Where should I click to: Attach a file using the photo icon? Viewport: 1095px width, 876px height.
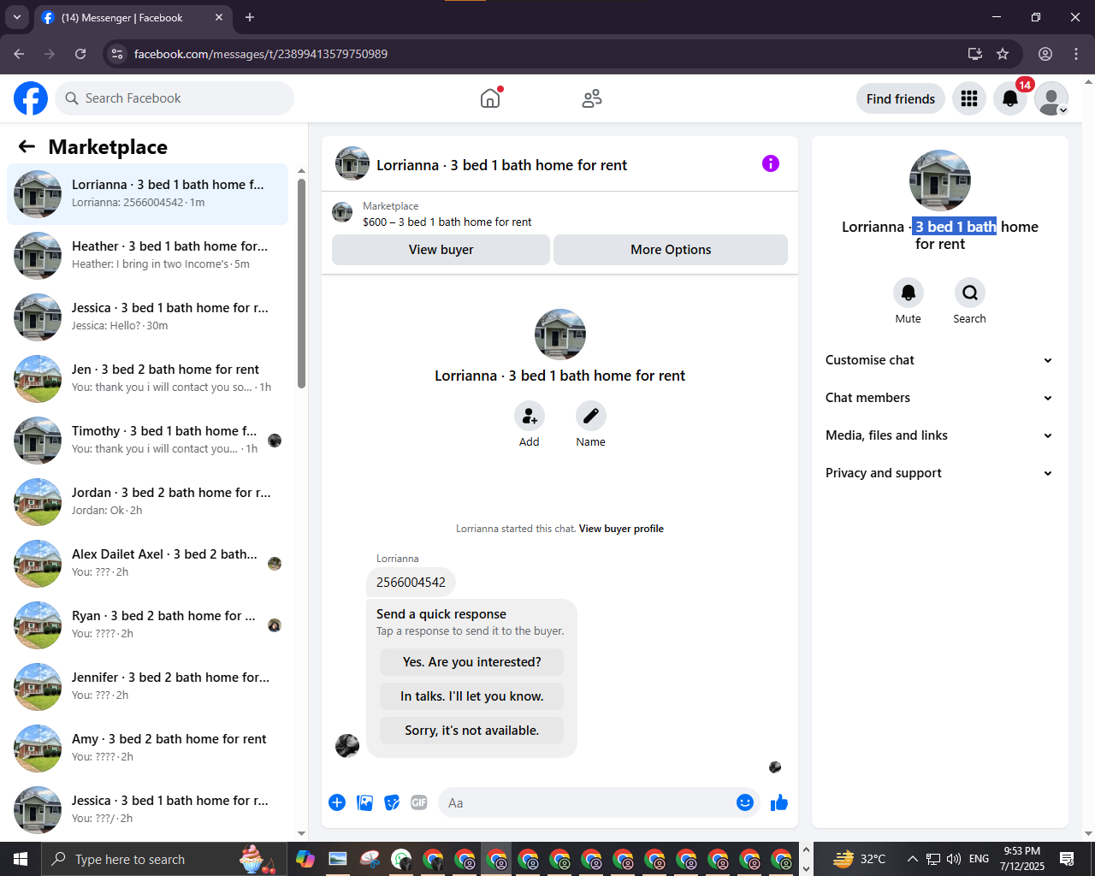pos(364,802)
